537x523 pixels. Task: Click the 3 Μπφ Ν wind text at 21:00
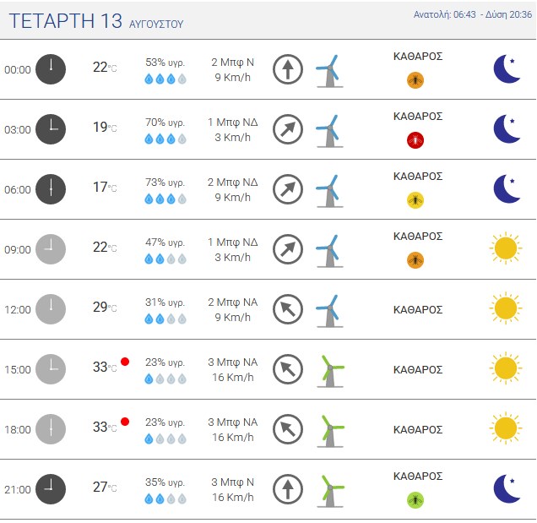pos(232,482)
